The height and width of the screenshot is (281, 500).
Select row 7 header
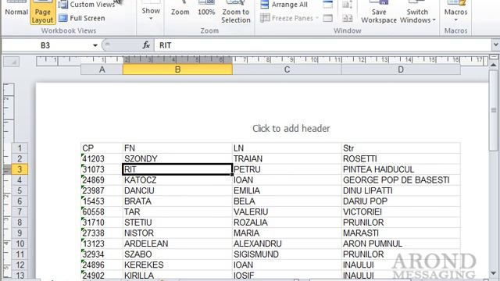click(20, 212)
